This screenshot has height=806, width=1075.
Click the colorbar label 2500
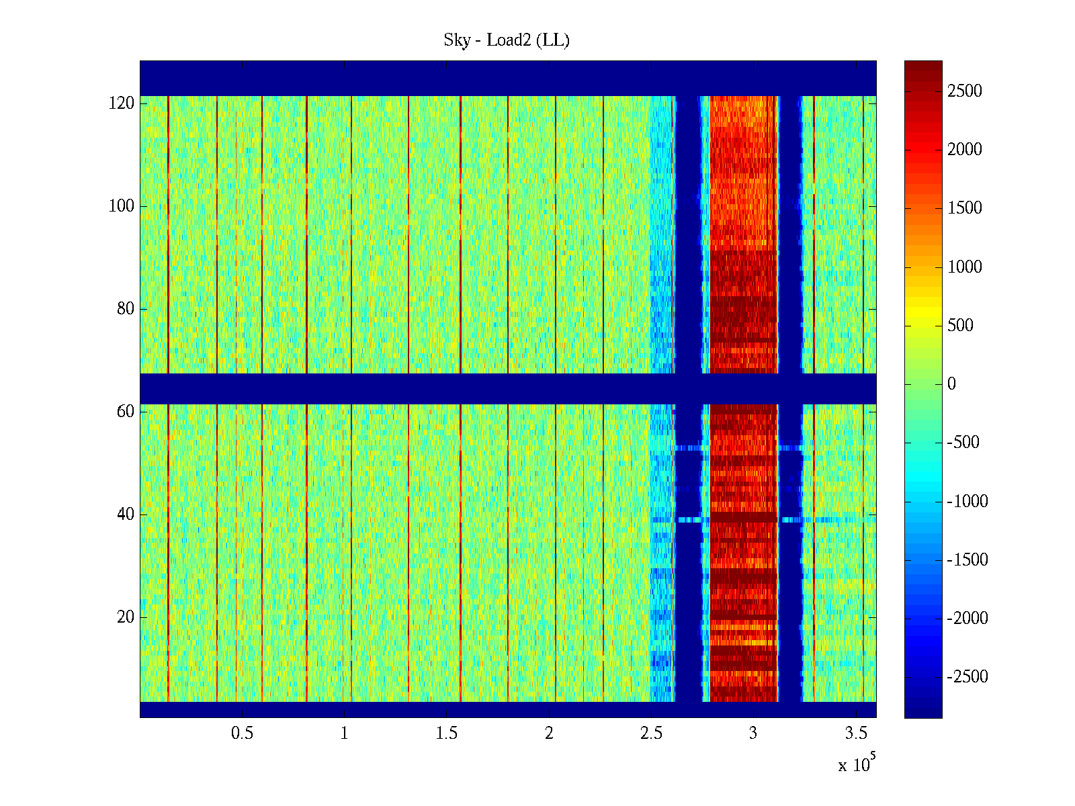[964, 91]
